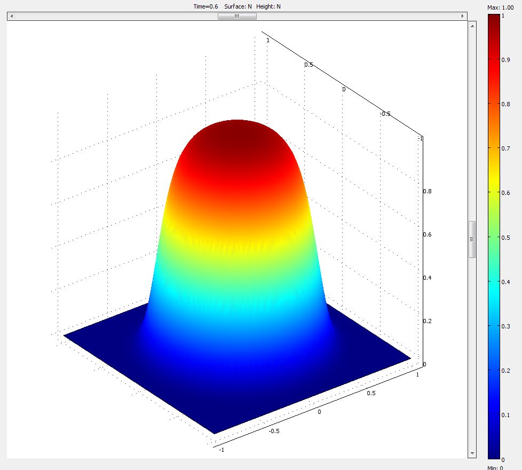
Task: Click the 'Max: 1.00' legend label
Action: point(500,7)
